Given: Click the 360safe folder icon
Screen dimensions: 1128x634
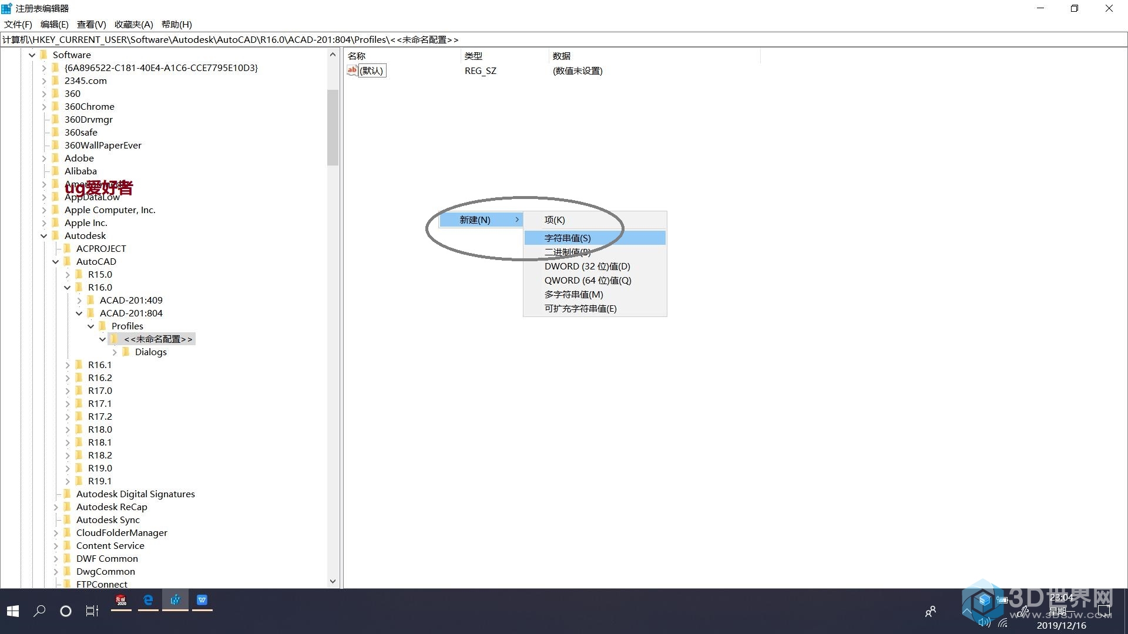Looking at the screenshot, I should 56,132.
